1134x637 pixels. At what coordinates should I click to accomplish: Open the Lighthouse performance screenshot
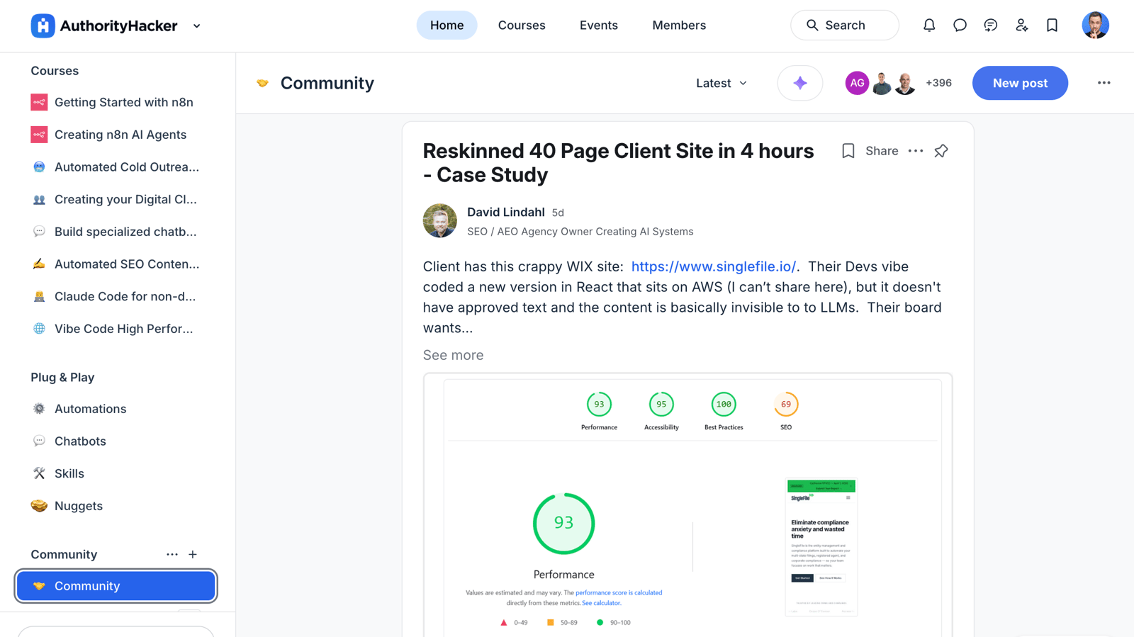688,504
